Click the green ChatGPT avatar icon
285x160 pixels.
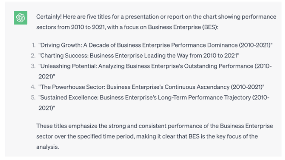coord(21,18)
